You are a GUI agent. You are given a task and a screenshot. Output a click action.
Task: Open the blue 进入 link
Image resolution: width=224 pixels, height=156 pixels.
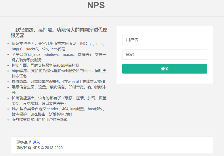click(36, 142)
